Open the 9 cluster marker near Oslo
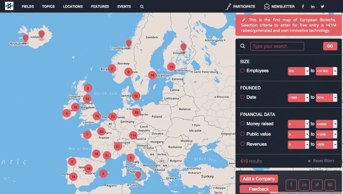This screenshot has width=343, height=194. [x=128, y=72]
